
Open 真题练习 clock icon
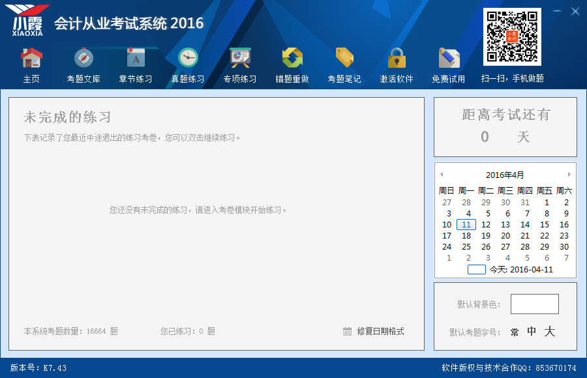pyautogui.click(x=188, y=58)
